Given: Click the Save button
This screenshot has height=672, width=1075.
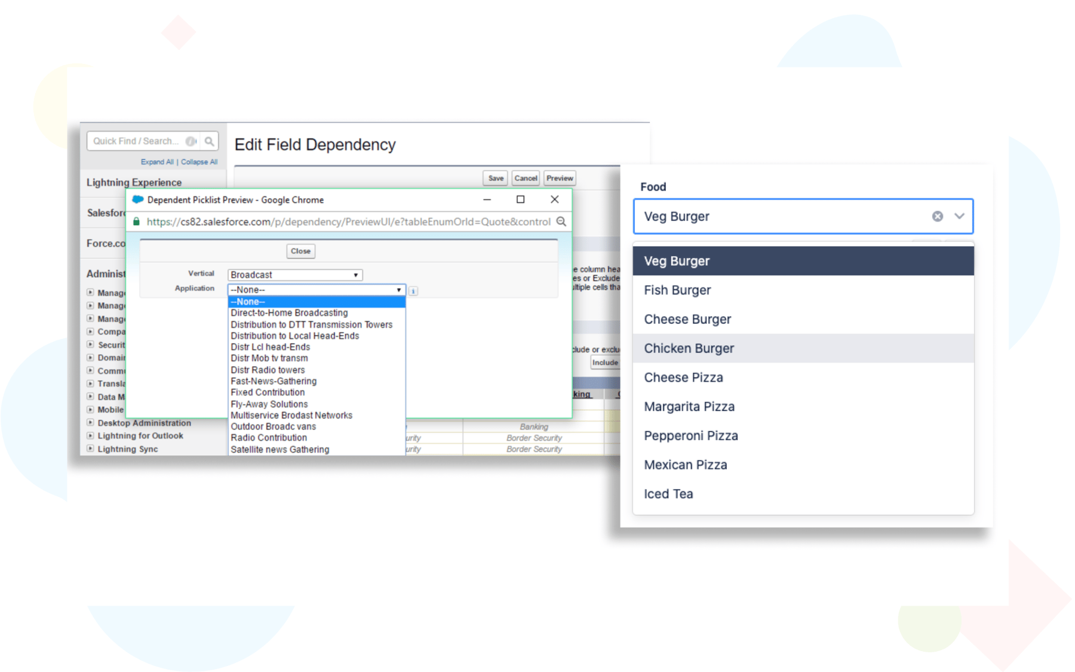Looking at the screenshot, I should 495,178.
